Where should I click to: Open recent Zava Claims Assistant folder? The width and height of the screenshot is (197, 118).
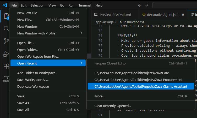pyautogui.click(x=141, y=86)
